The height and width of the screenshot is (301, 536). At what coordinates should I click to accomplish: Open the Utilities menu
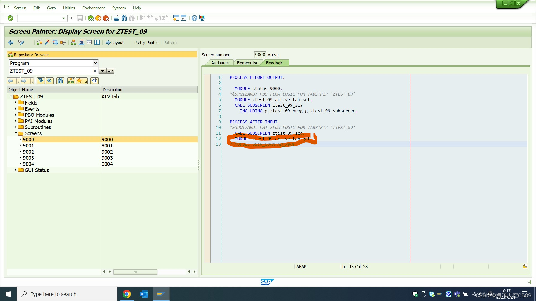[69, 8]
